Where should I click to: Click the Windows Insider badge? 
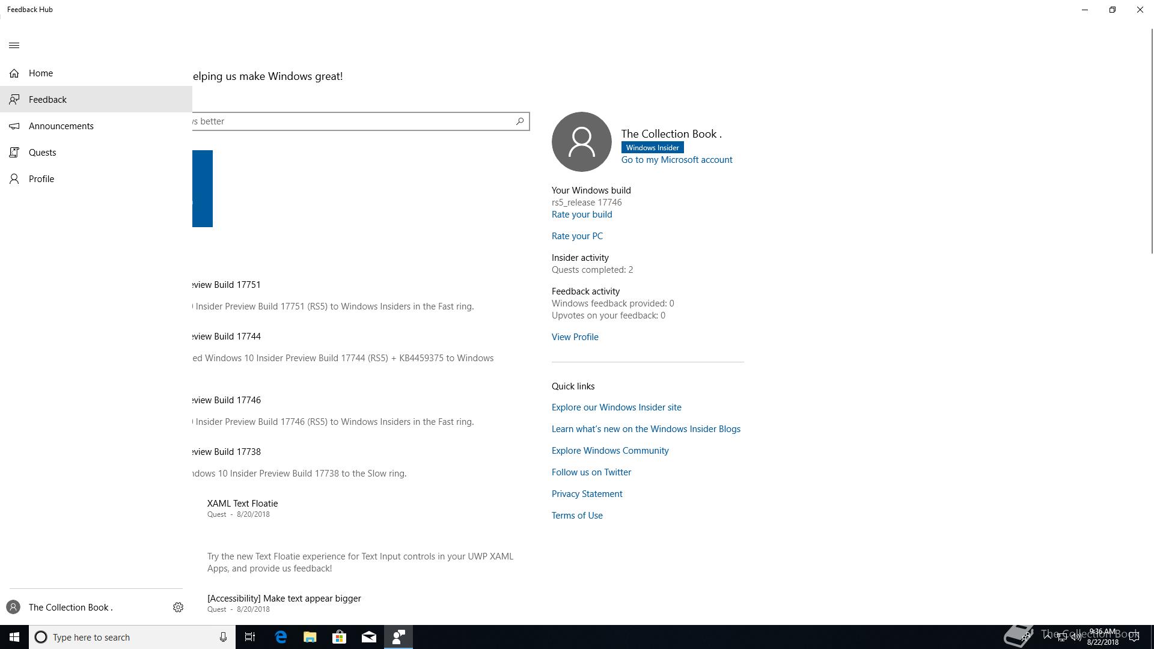(653, 148)
